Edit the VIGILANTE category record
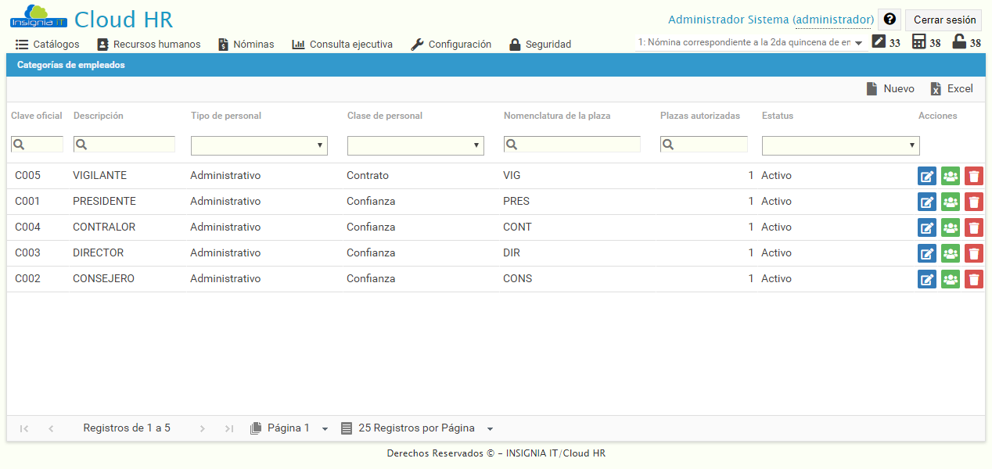992x469 pixels. coord(927,175)
